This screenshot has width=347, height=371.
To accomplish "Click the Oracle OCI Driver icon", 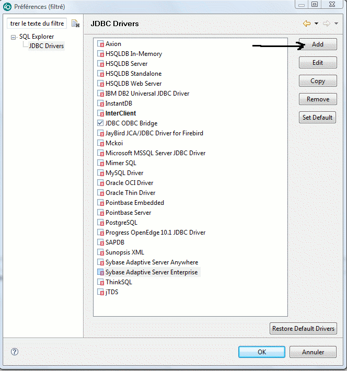I will [100, 183].
